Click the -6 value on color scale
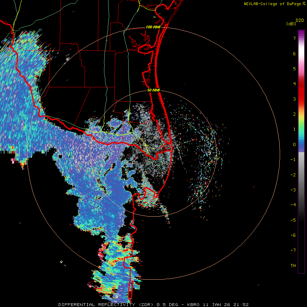Viewport: 307px width, 307px height. point(293,235)
